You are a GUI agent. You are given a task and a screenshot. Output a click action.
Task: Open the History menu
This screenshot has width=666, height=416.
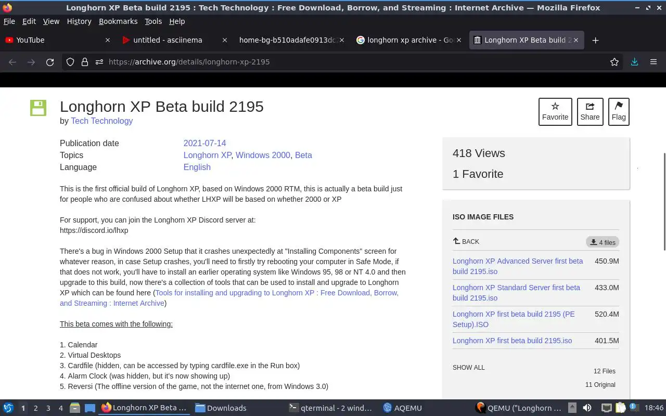point(79,21)
